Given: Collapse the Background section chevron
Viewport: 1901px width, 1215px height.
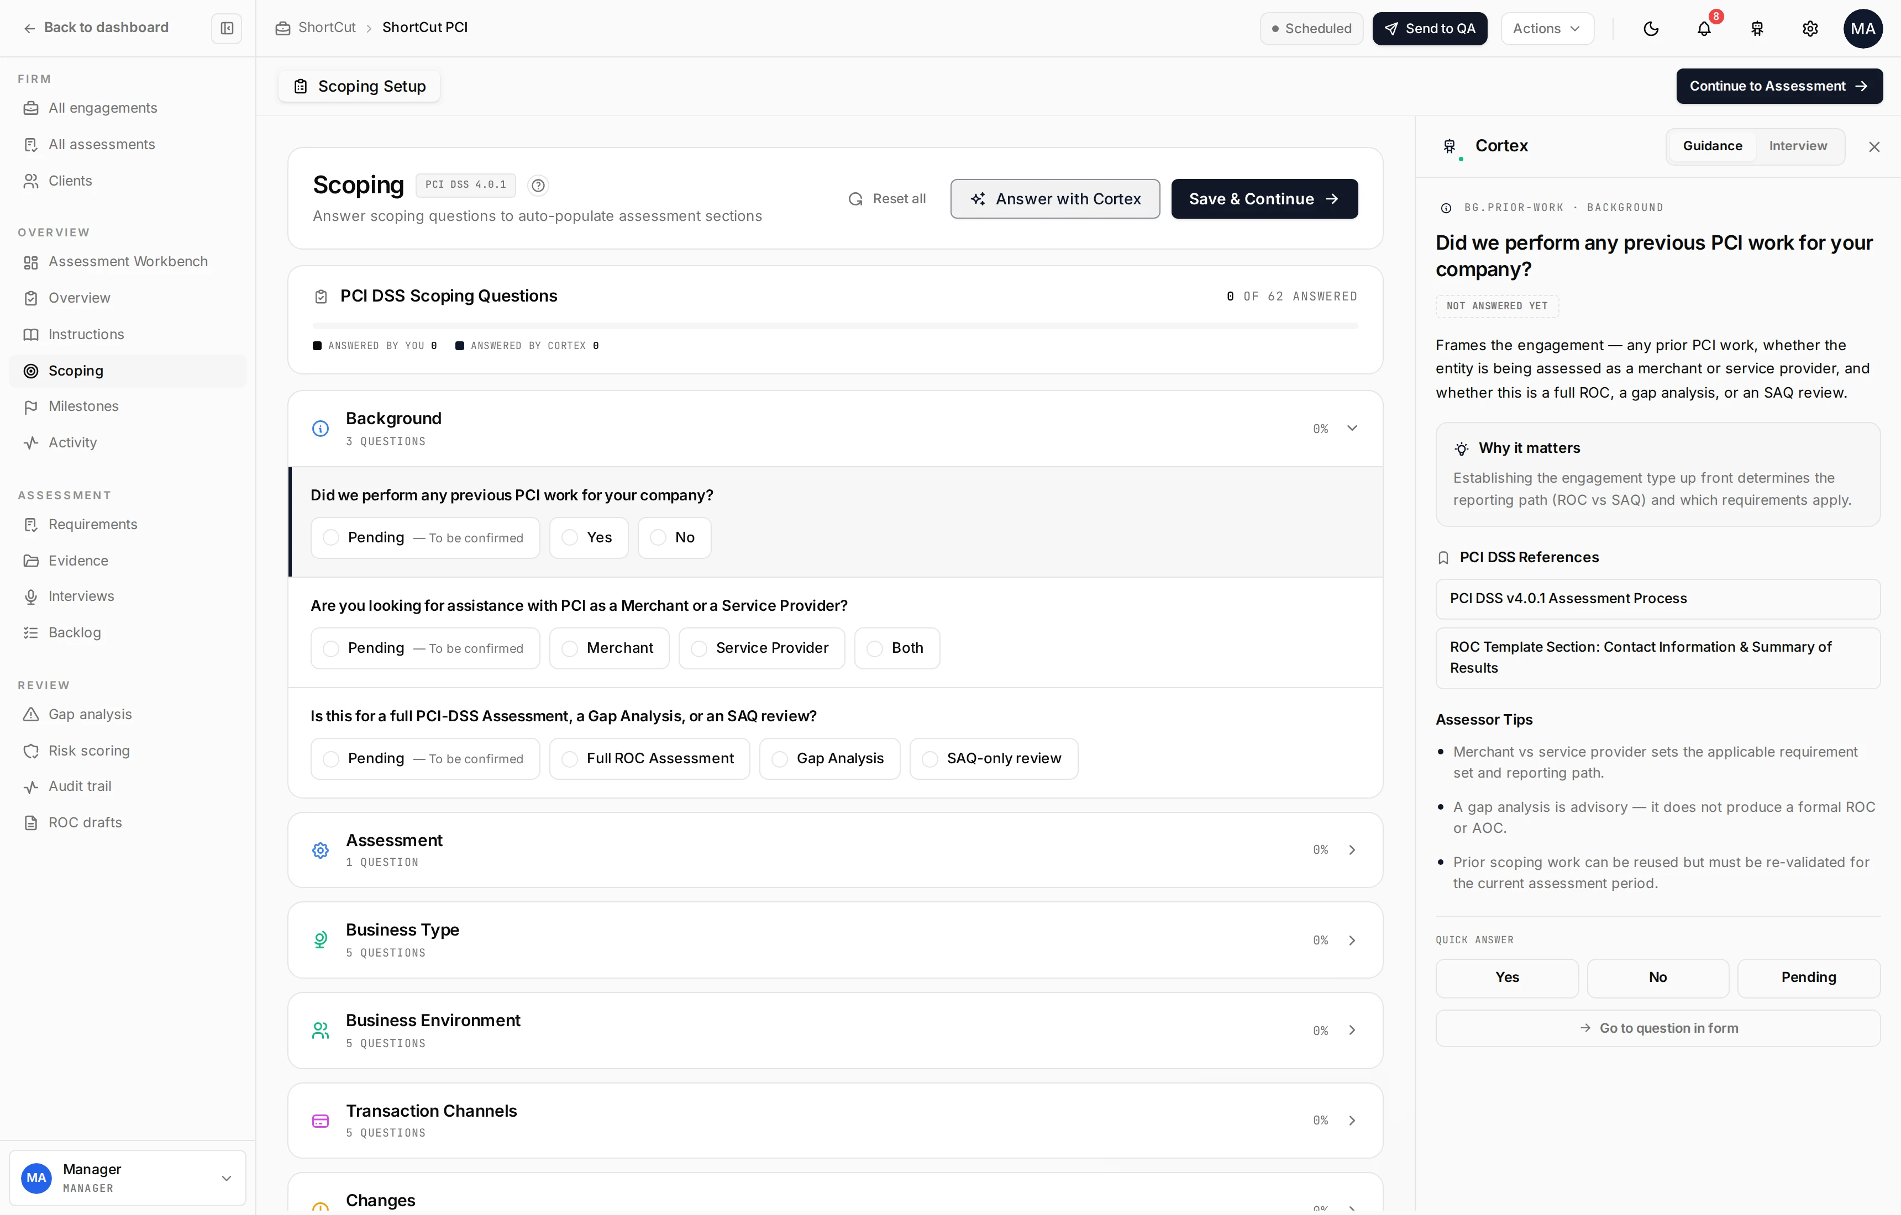Looking at the screenshot, I should tap(1352, 429).
